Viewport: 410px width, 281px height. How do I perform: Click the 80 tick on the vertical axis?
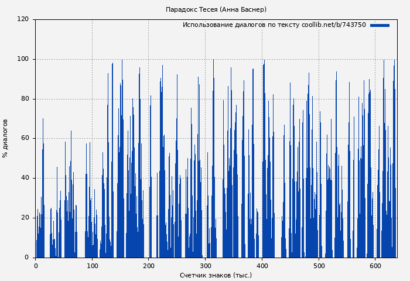[25, 99]
